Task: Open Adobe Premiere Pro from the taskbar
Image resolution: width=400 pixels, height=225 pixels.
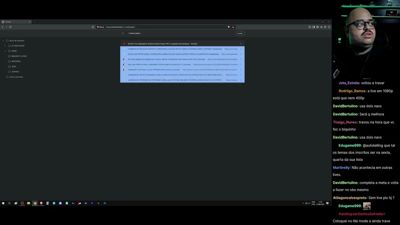Action: pos(92,203)
